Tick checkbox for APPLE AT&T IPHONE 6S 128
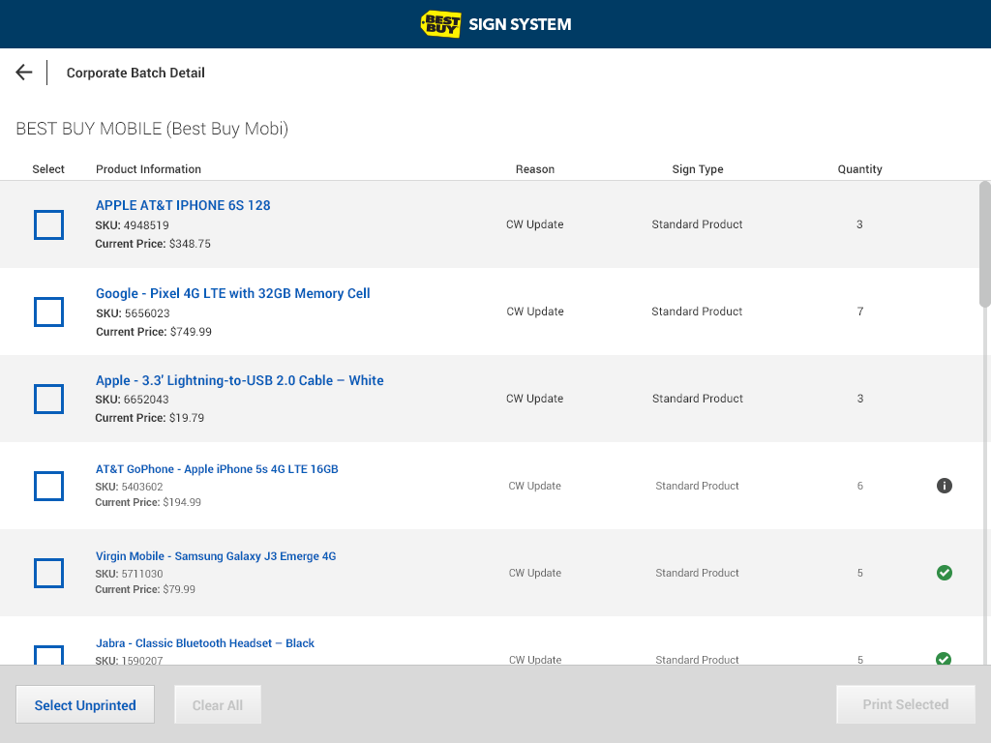Screen dimensions: 991x743 48,224
